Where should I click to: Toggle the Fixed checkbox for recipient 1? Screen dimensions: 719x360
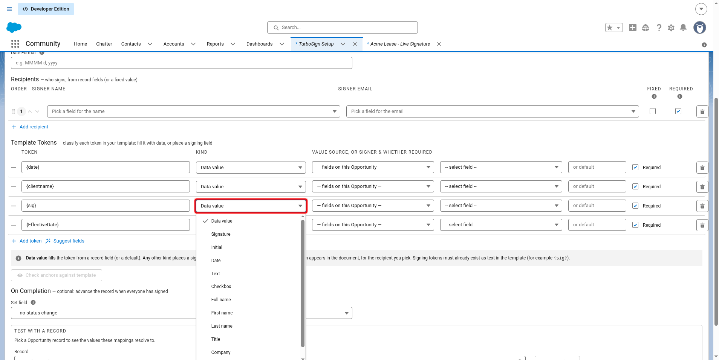(653, 111)
